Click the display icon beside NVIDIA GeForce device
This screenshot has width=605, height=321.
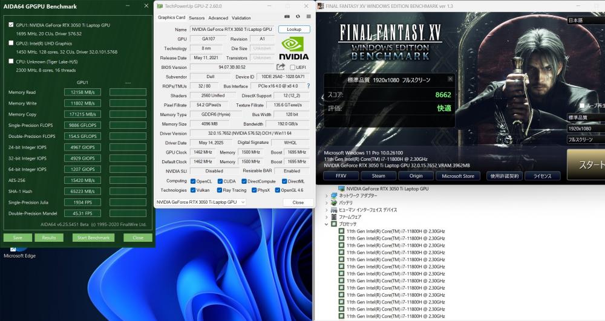tap(341, 189)
